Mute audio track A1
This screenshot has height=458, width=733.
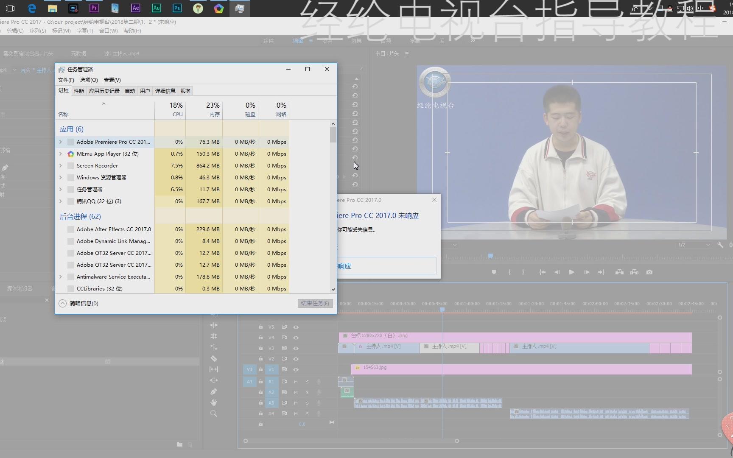(296, 382)
